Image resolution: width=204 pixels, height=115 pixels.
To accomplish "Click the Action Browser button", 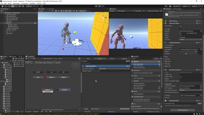I will tap(125, 109).
